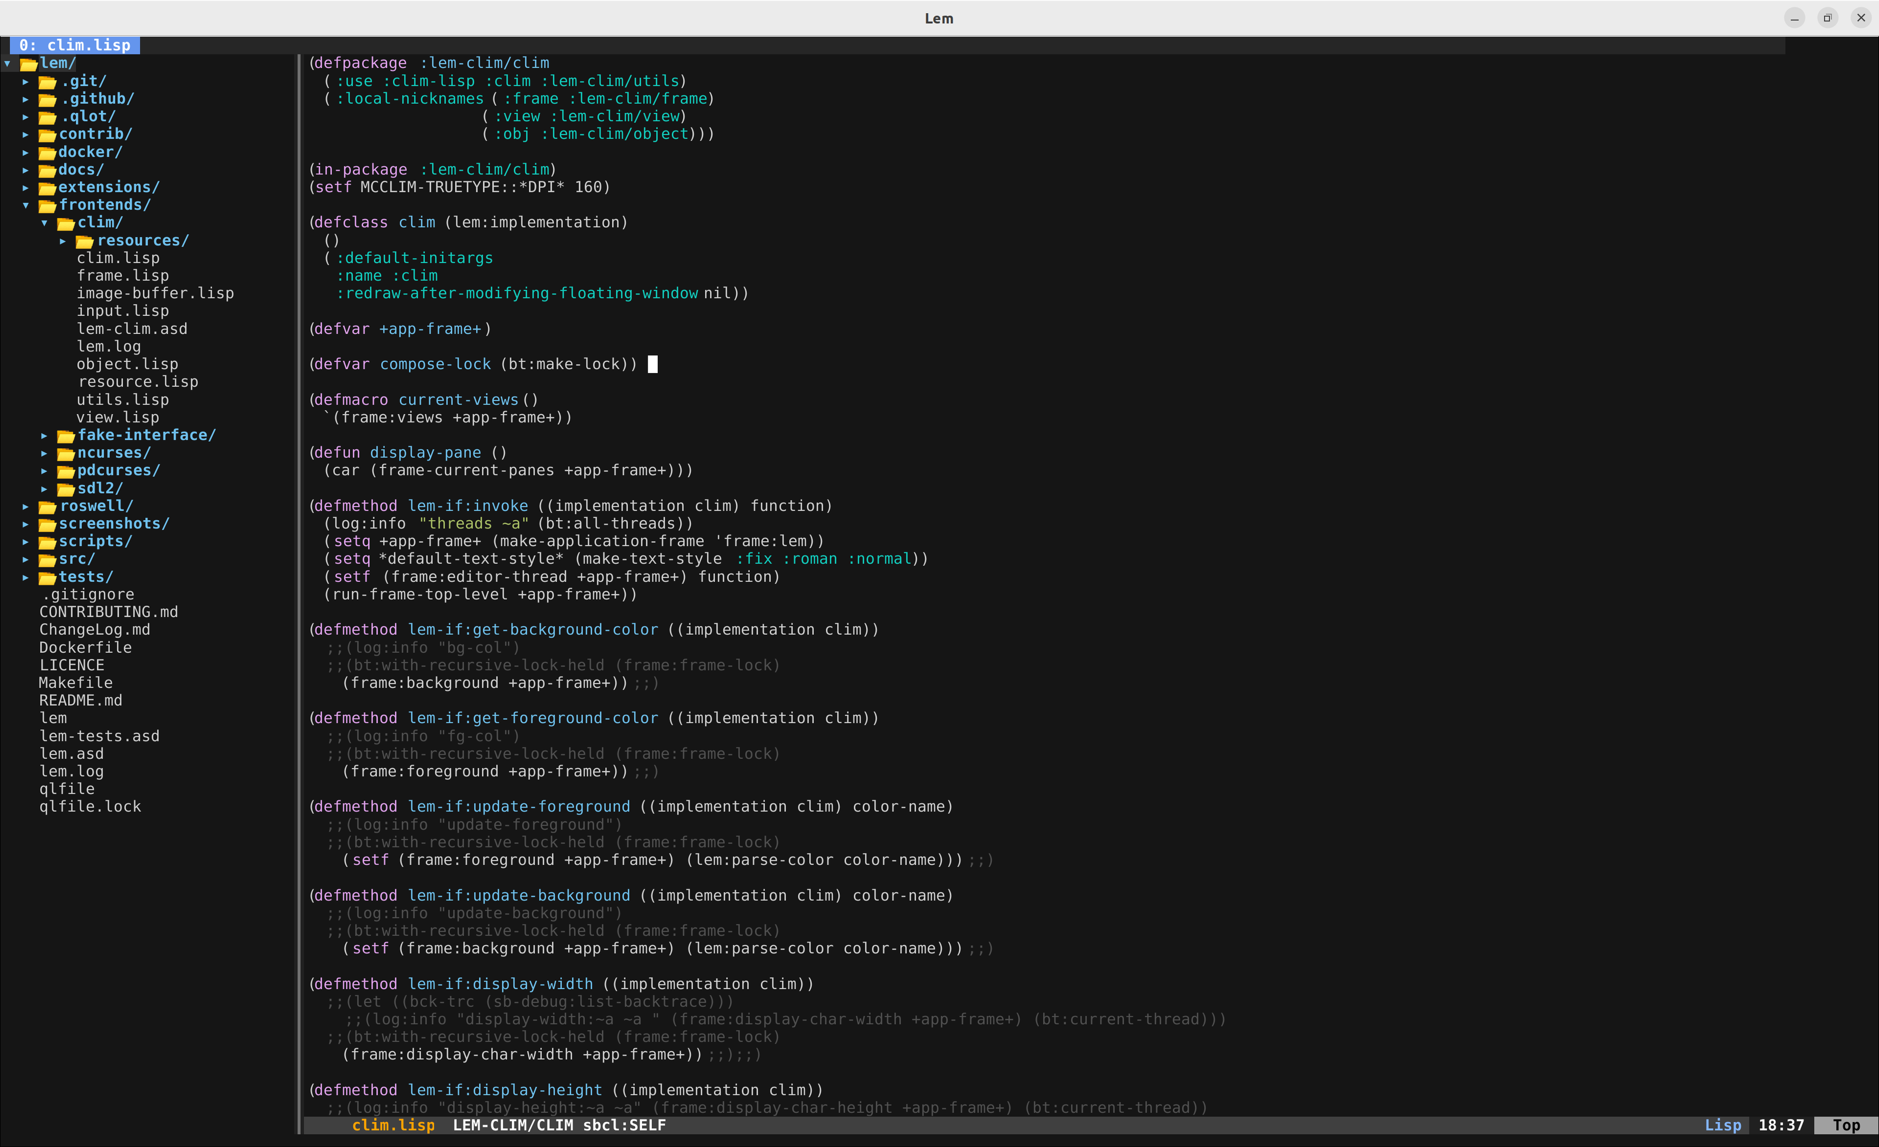Click the folder icon next to frontends/

pos(47,206)
